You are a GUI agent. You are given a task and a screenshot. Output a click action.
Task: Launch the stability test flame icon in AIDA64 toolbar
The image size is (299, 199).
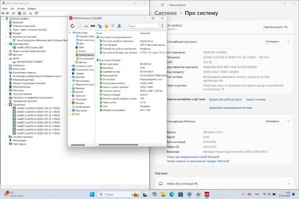[x=106, y=26]
